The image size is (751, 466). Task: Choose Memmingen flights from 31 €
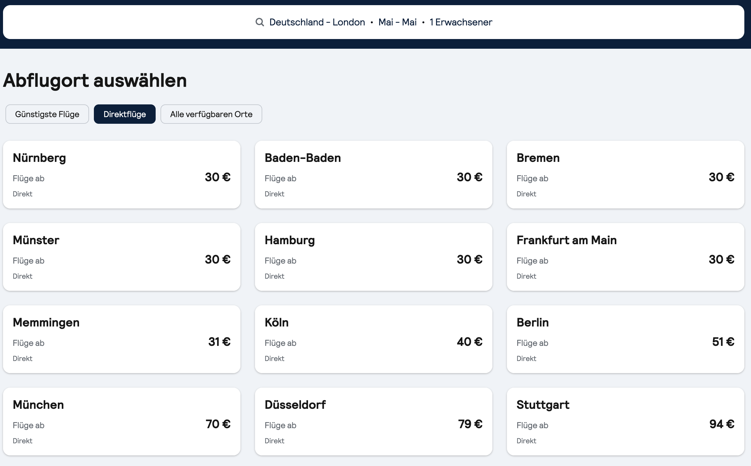(x=121, y=339)
